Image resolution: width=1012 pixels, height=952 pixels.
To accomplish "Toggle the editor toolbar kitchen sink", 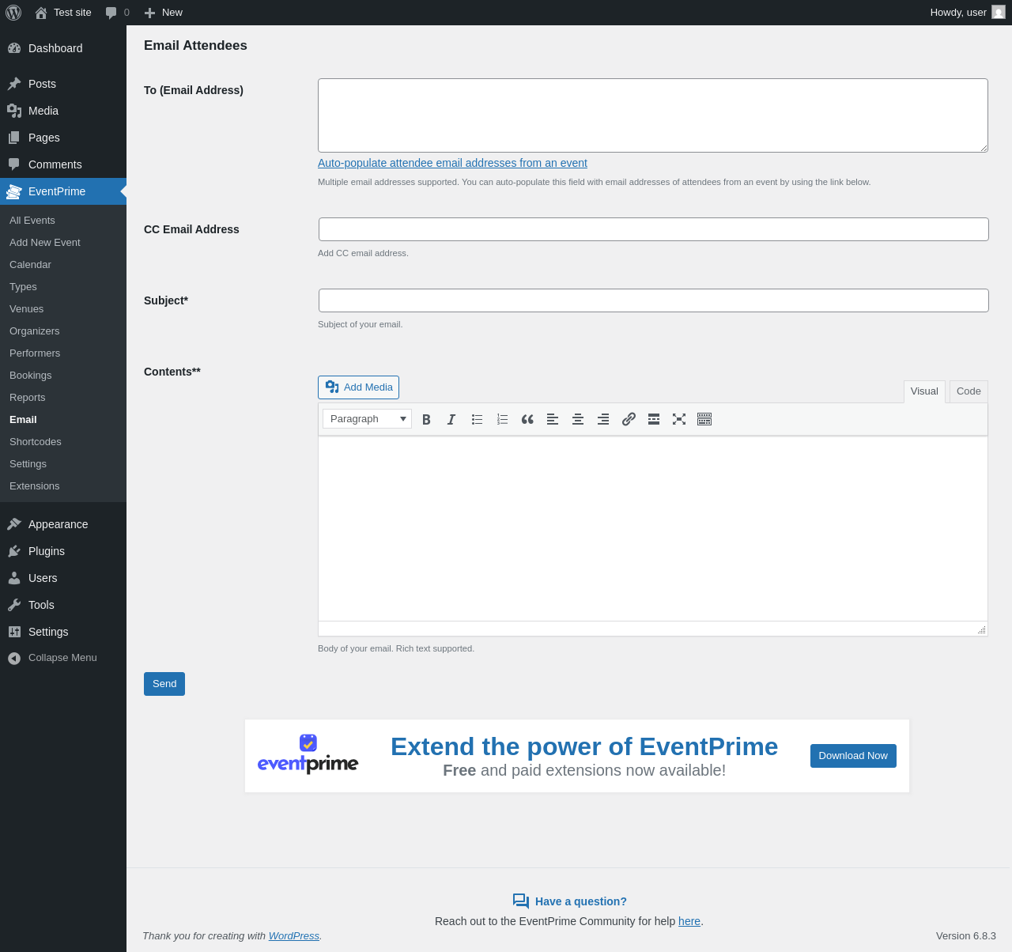I will point(704,419).
